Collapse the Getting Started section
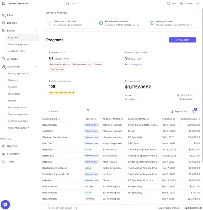 (195, 13)
